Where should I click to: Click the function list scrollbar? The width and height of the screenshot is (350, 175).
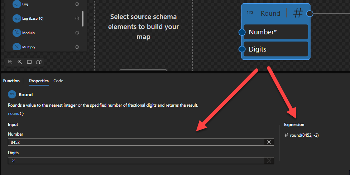(x=83, y=19)
